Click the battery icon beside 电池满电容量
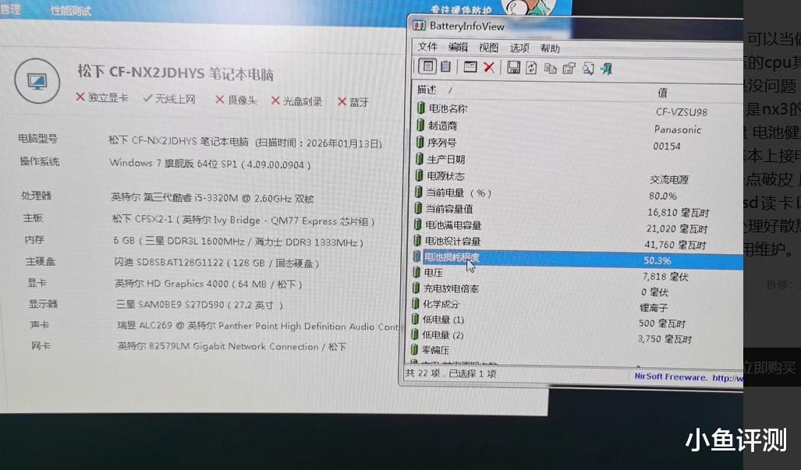Image resolution: width=801 pixels, height=470 pixels. [416, 224]
